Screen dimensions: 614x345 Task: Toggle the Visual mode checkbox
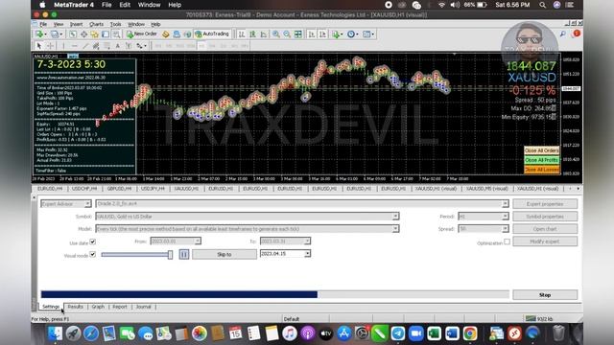point(92,254)
